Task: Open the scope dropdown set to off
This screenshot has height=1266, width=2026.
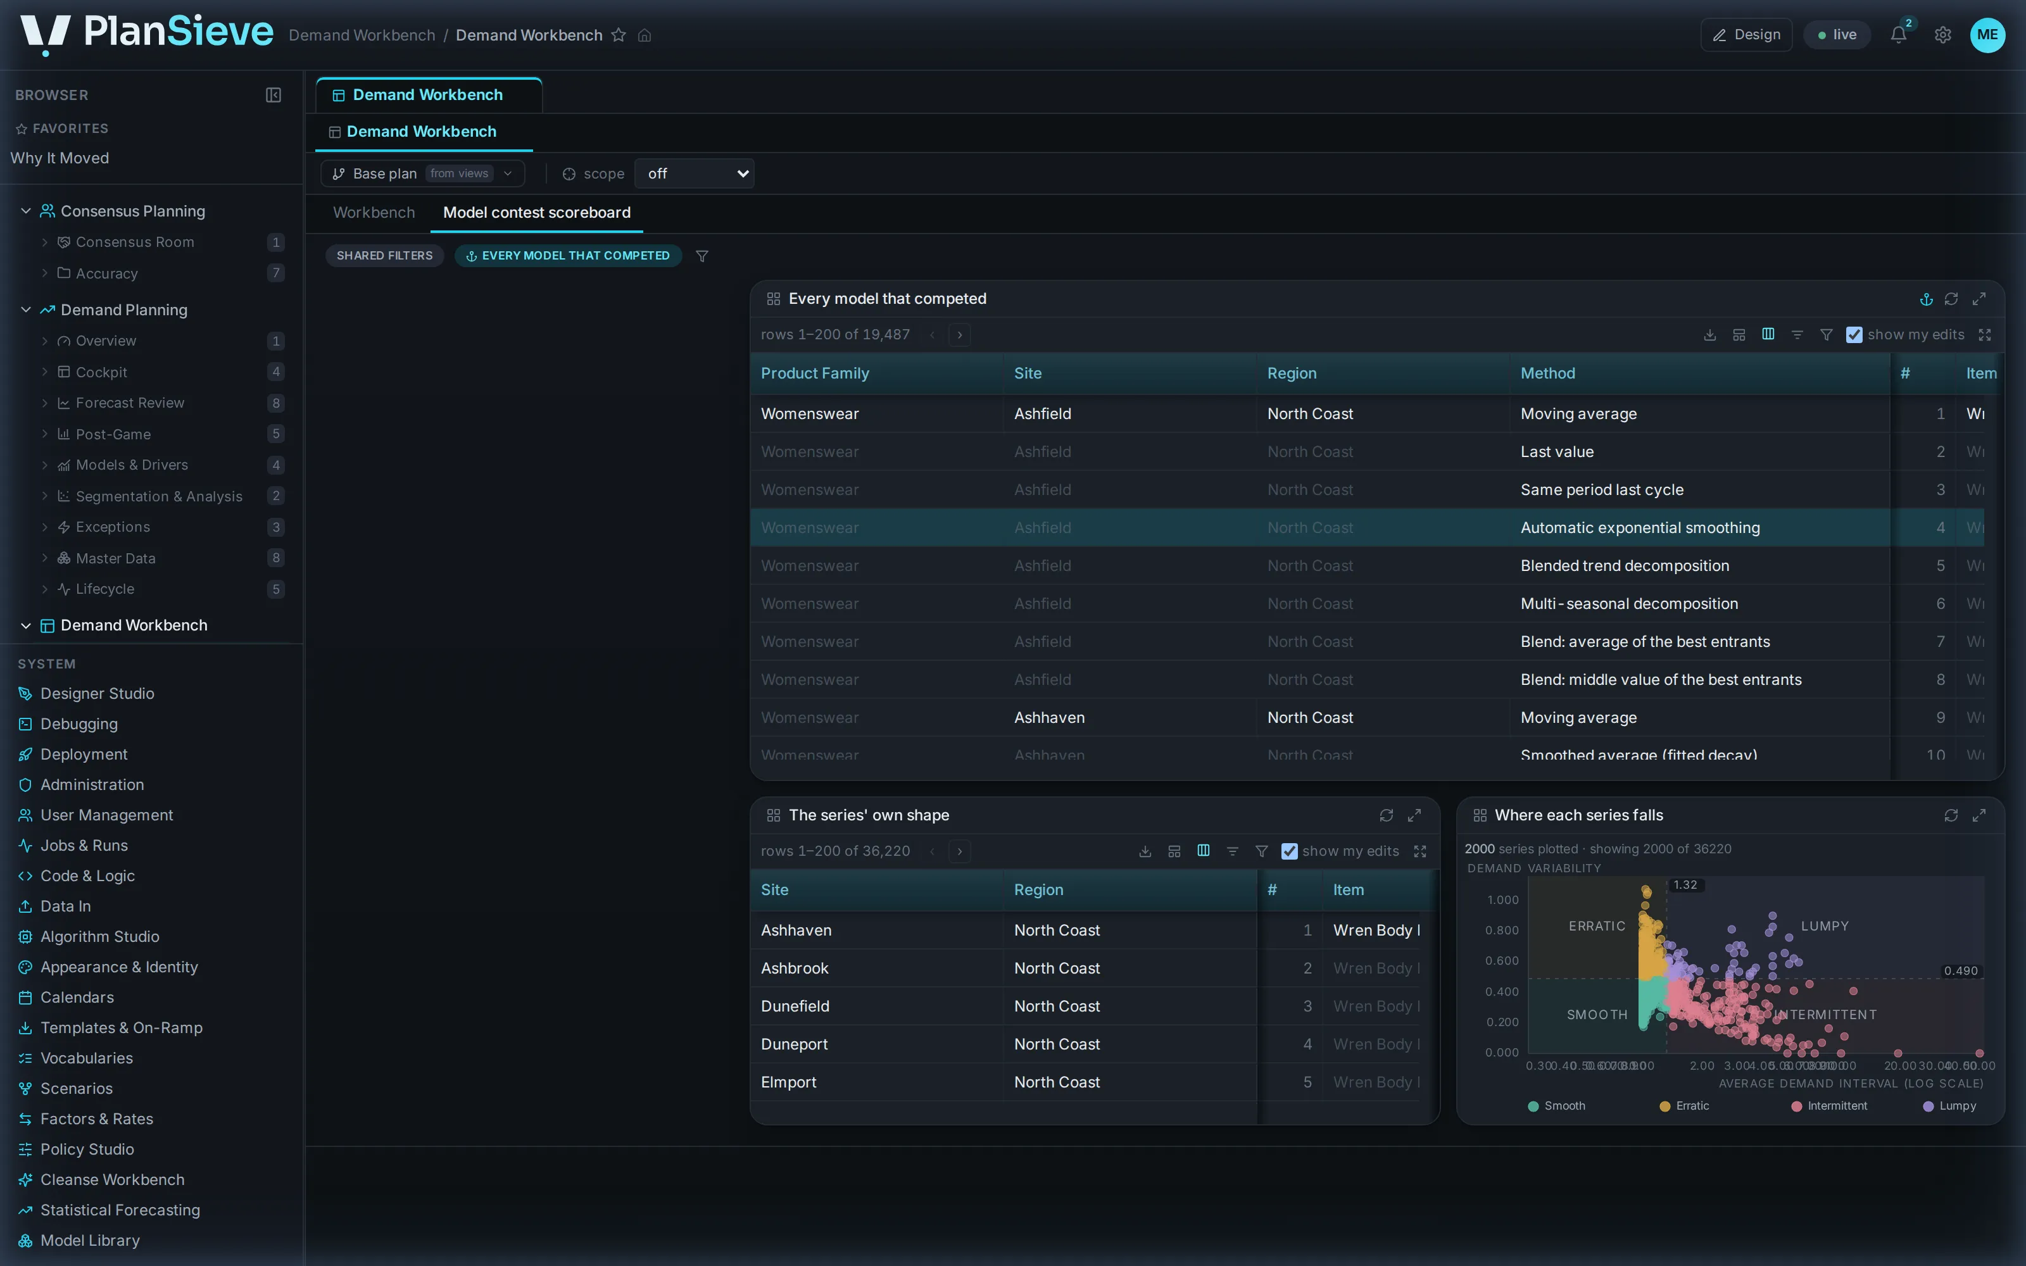Action: [694, 173]
